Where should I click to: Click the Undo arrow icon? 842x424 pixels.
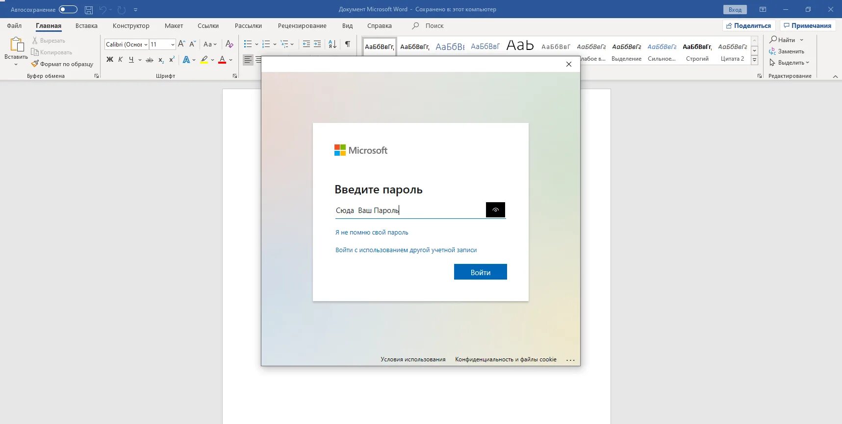103,10
